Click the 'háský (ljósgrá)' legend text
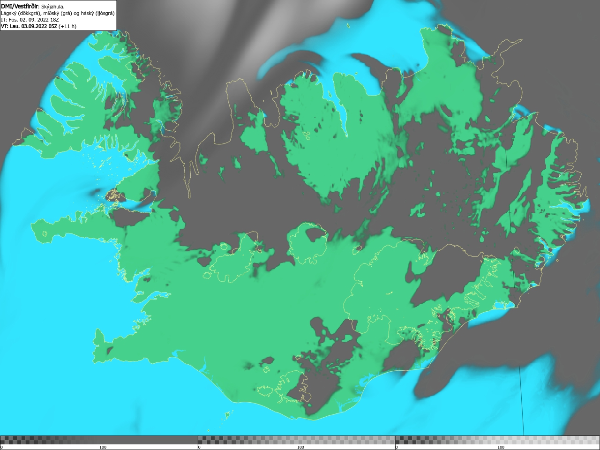 97,13
